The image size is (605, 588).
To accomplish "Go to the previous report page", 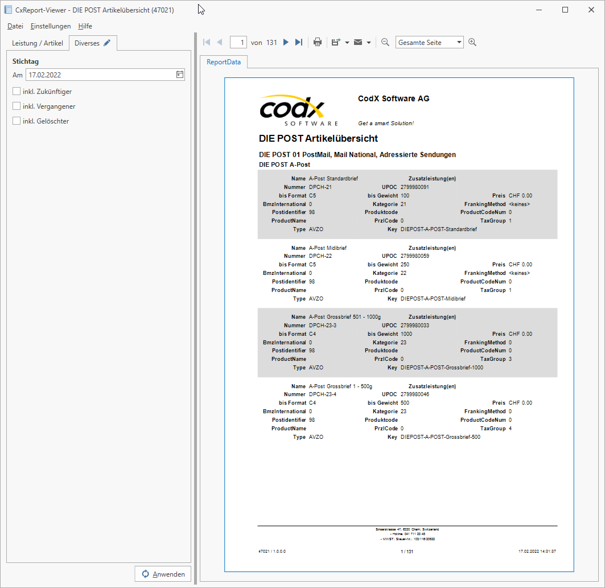I will point(220,43).
